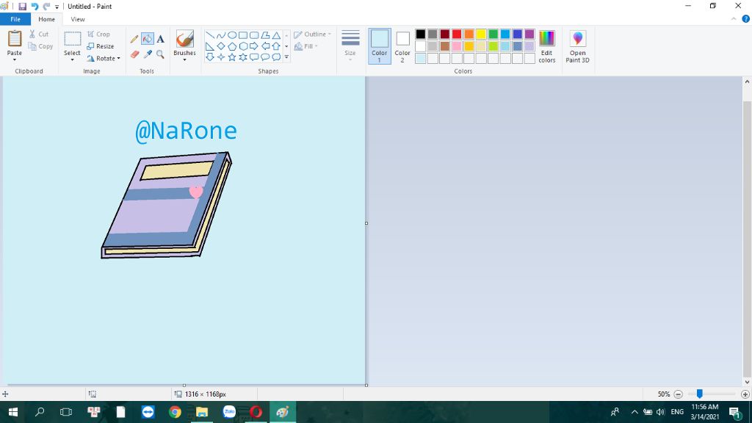
Task: Pick the black color swatch
Action: 421,34
